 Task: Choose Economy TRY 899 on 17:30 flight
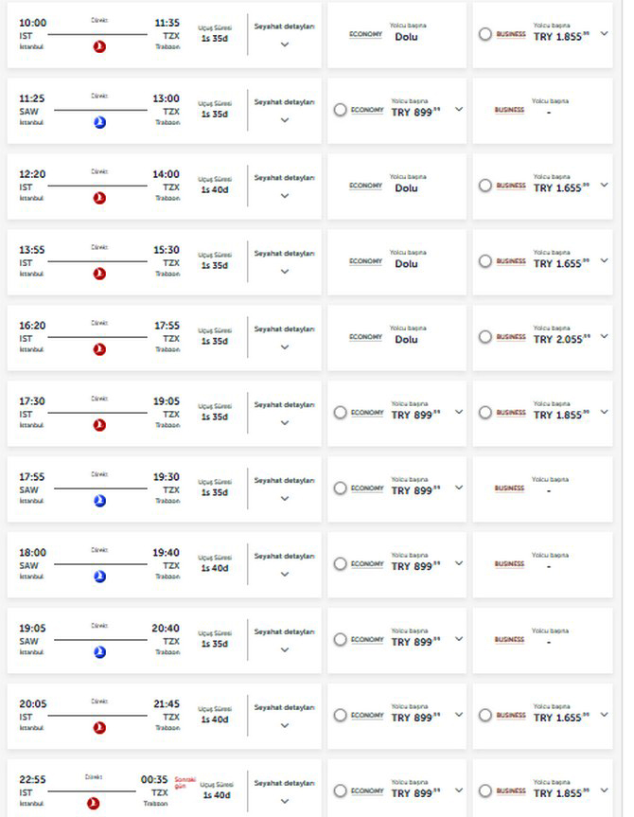click(340, 413)
